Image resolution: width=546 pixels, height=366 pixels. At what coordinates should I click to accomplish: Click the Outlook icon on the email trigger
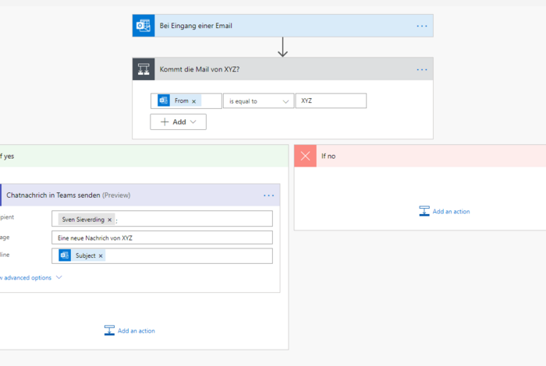point(144,26)
